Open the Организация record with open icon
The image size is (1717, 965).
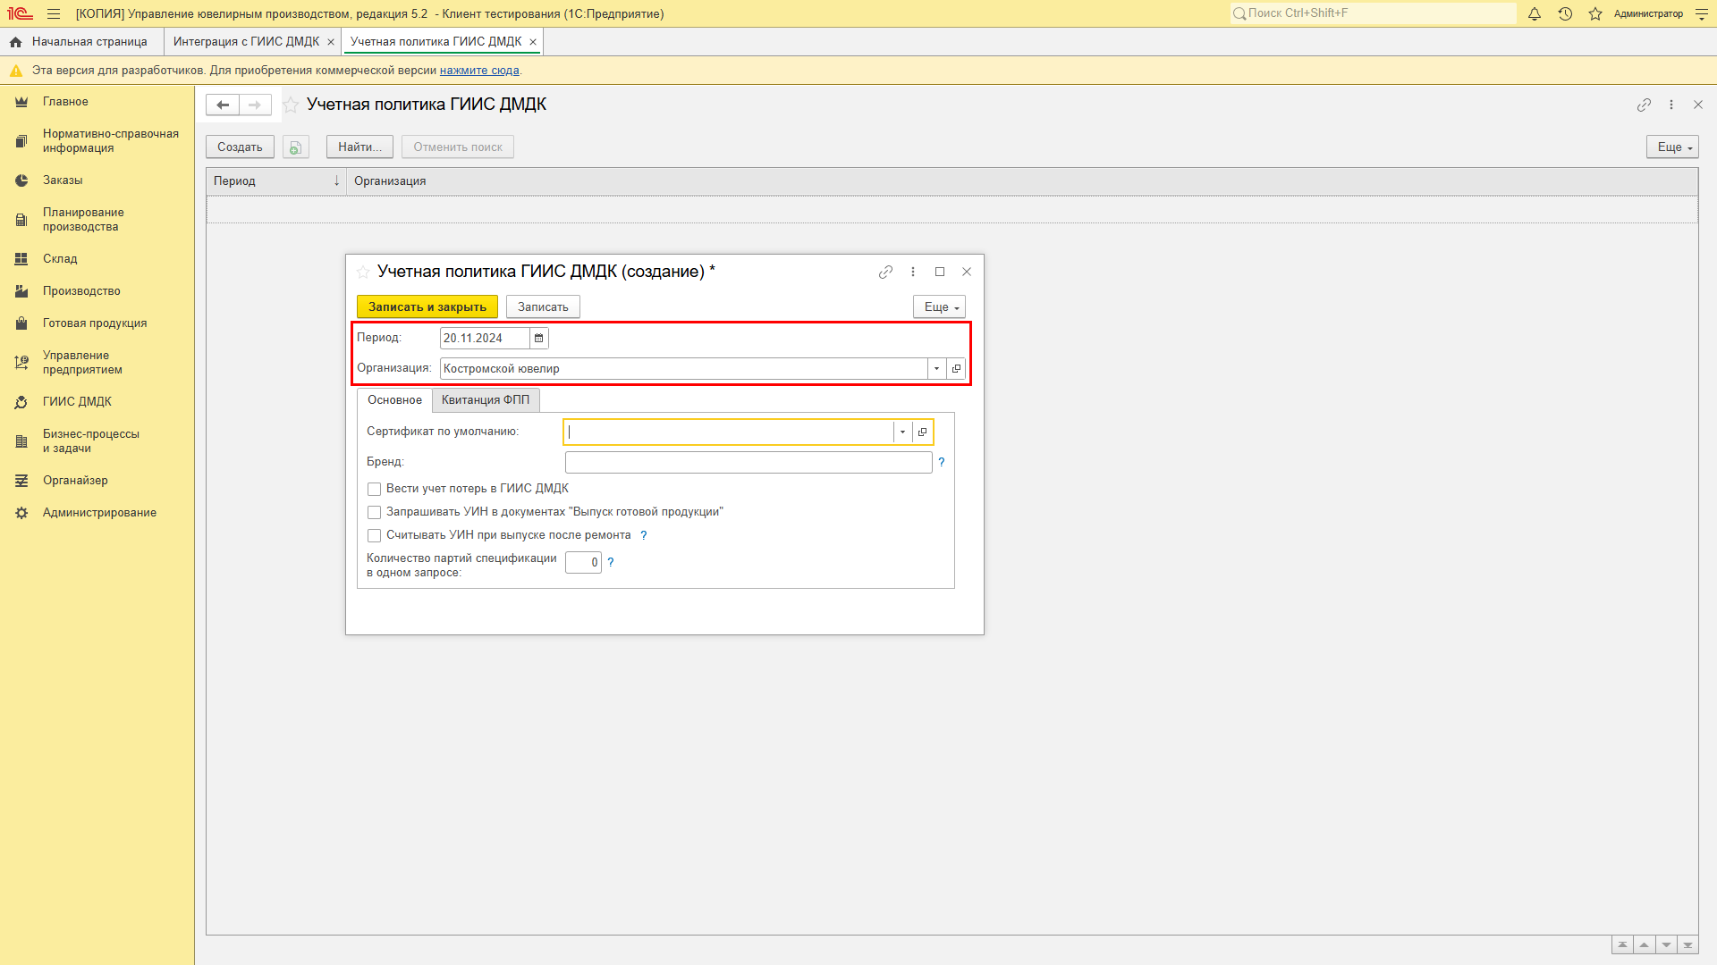(956, 368)
